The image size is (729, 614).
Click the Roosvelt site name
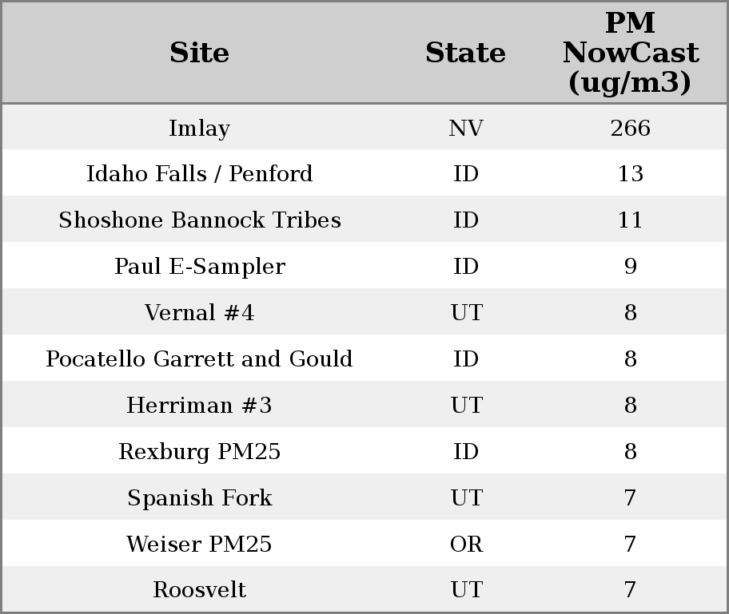[x=199, y=590]
